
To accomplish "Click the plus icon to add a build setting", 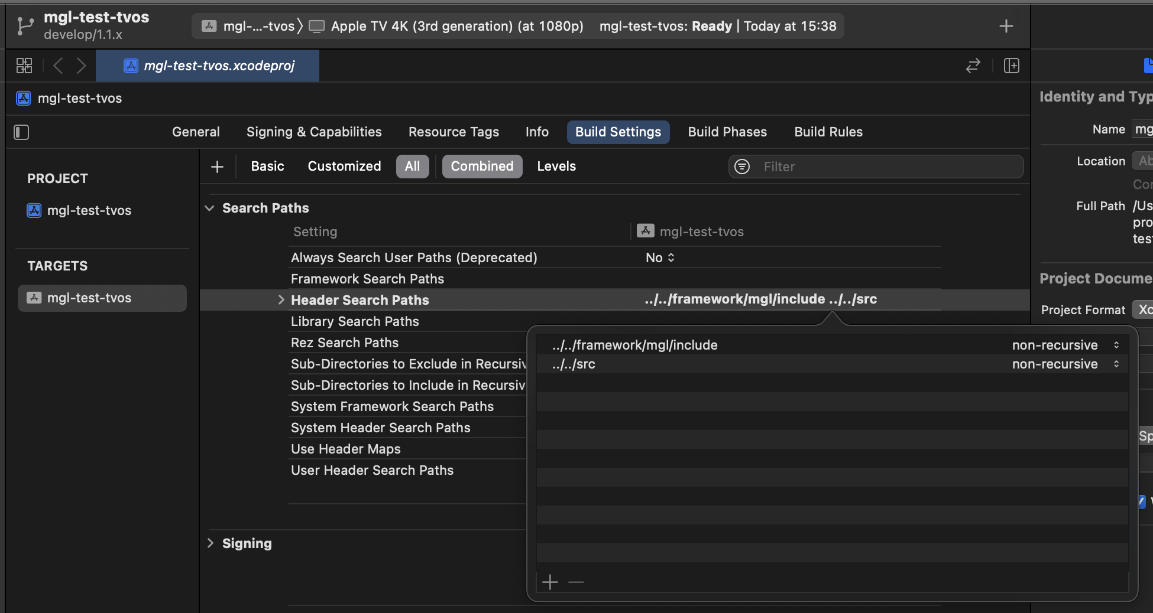I will 217,167.
